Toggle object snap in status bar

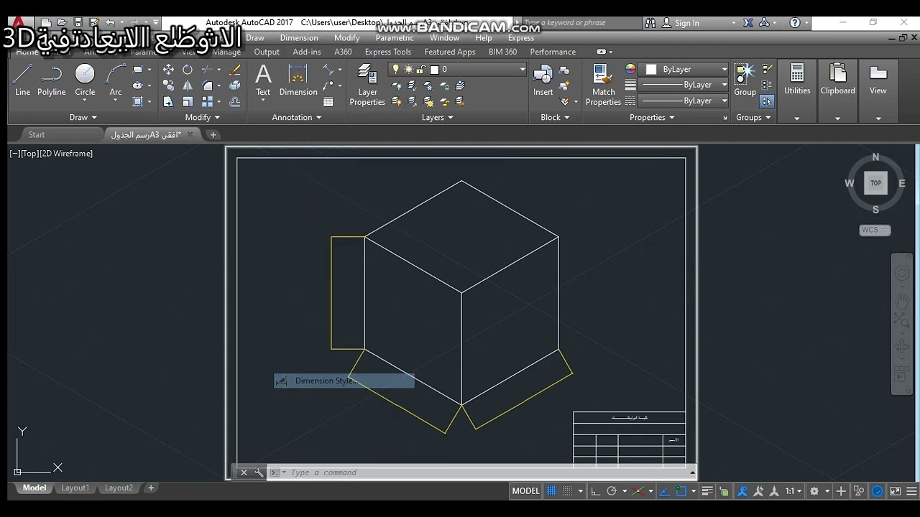(x=681, y=491)
